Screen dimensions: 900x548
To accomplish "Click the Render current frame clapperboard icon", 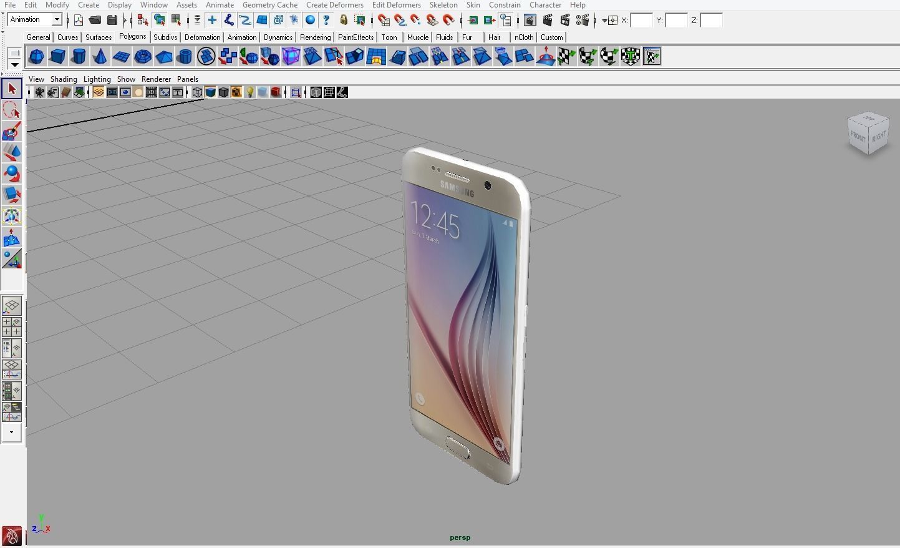I will 548,20.
